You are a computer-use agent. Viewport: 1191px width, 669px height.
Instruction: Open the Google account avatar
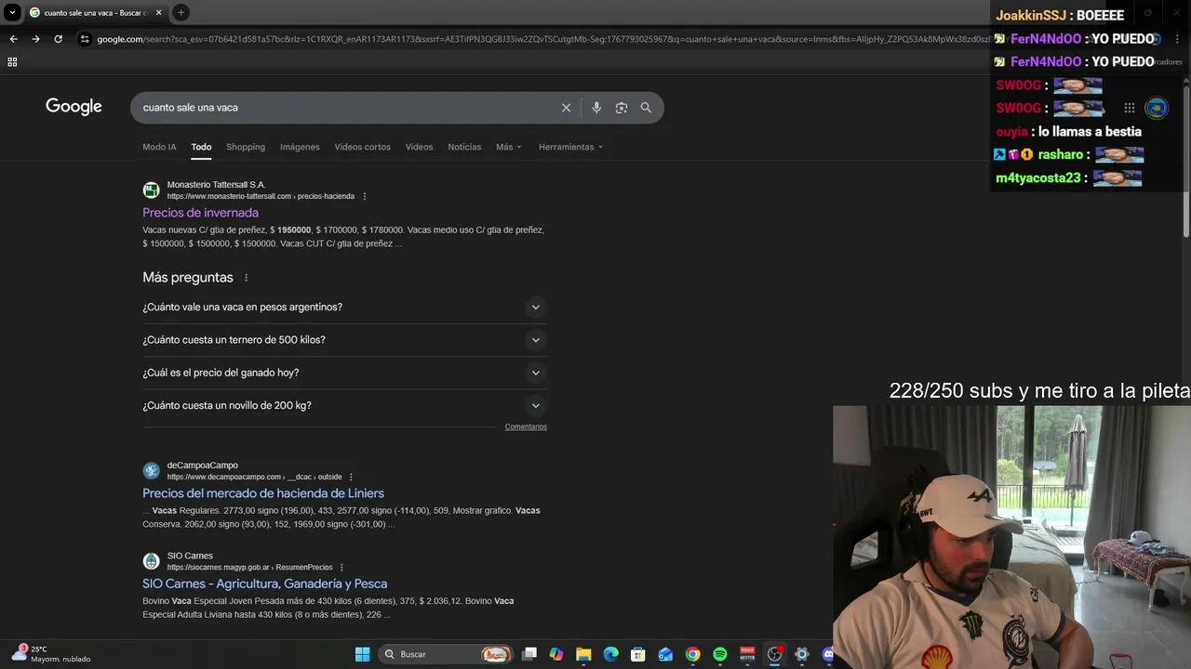click(x=1157, y=108)
